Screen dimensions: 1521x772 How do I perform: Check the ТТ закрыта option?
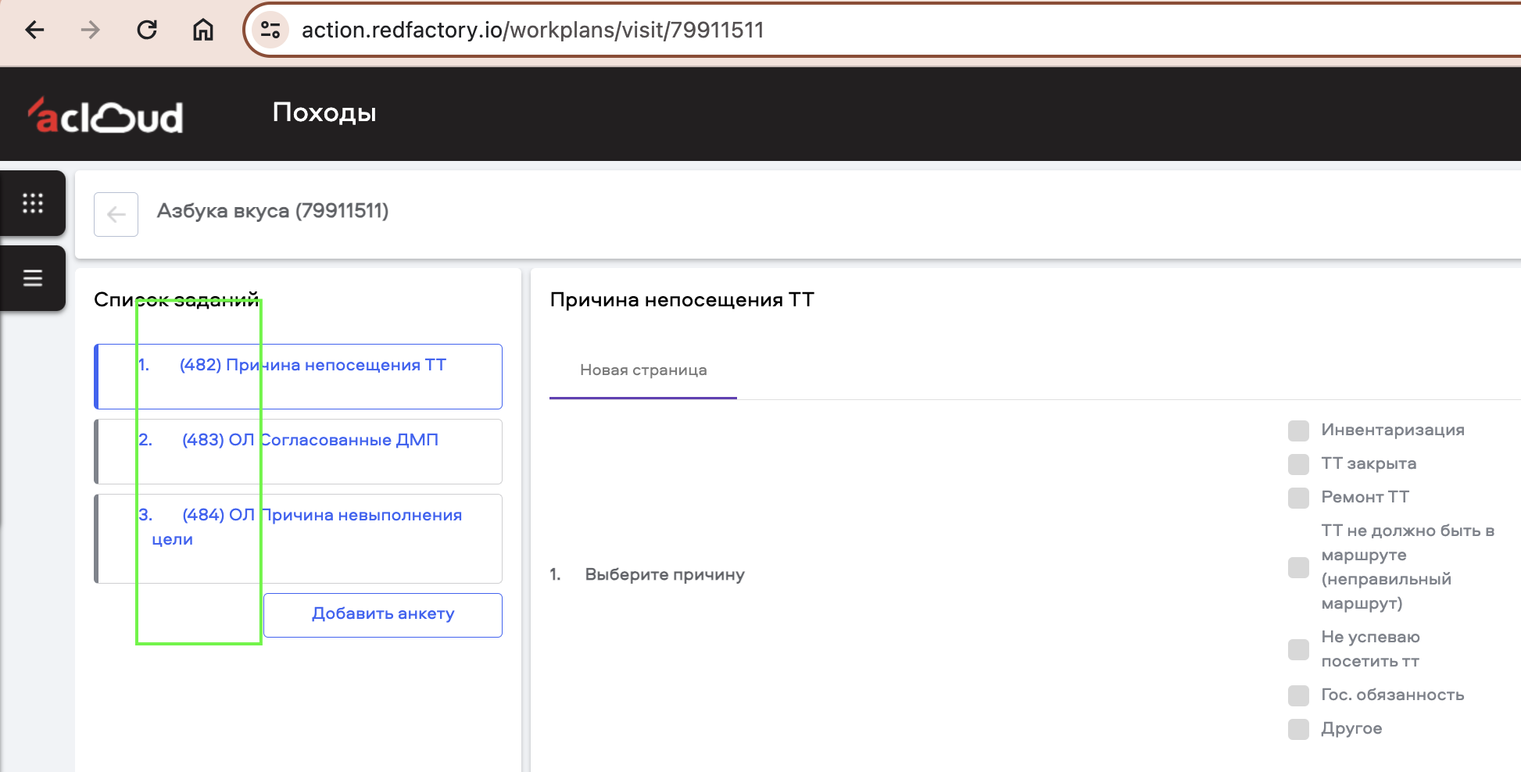(1298, 464)
